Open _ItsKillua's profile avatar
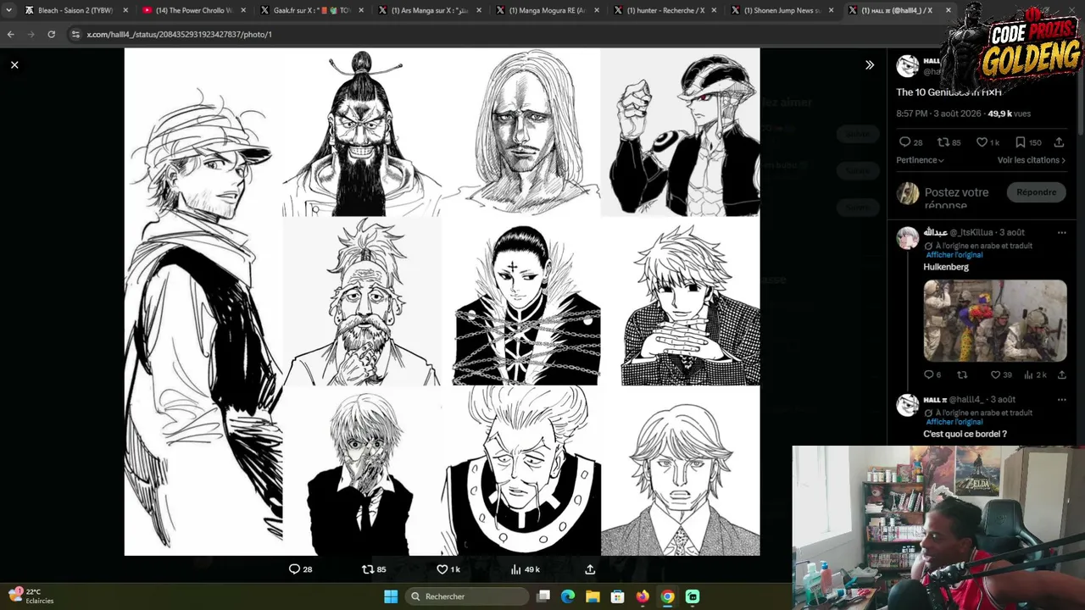This screenshot has height=610, width=1085. (x=908, y=237)
